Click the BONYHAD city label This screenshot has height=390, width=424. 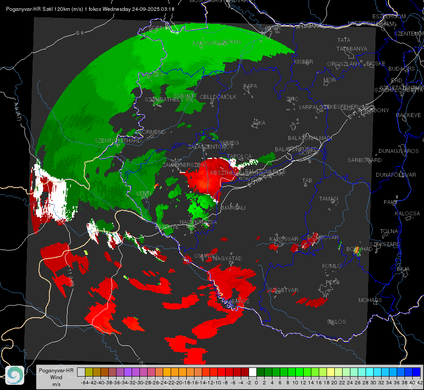tap(359, 249)
